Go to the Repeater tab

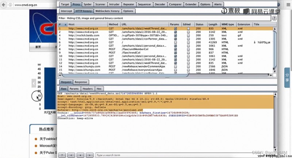coord(129,4)
